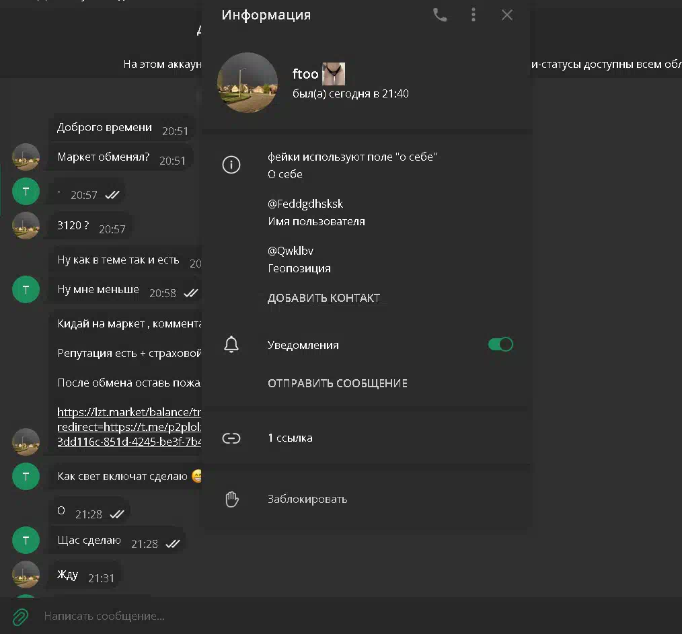Screen dimensions: 682x634
Task: Click Заблокировать to block user
Action: click(x=307, y=499)
